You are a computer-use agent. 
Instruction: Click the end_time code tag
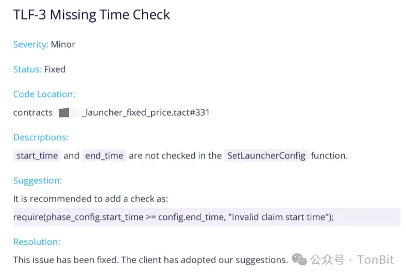pyautogui.click(x=104, y=156)
